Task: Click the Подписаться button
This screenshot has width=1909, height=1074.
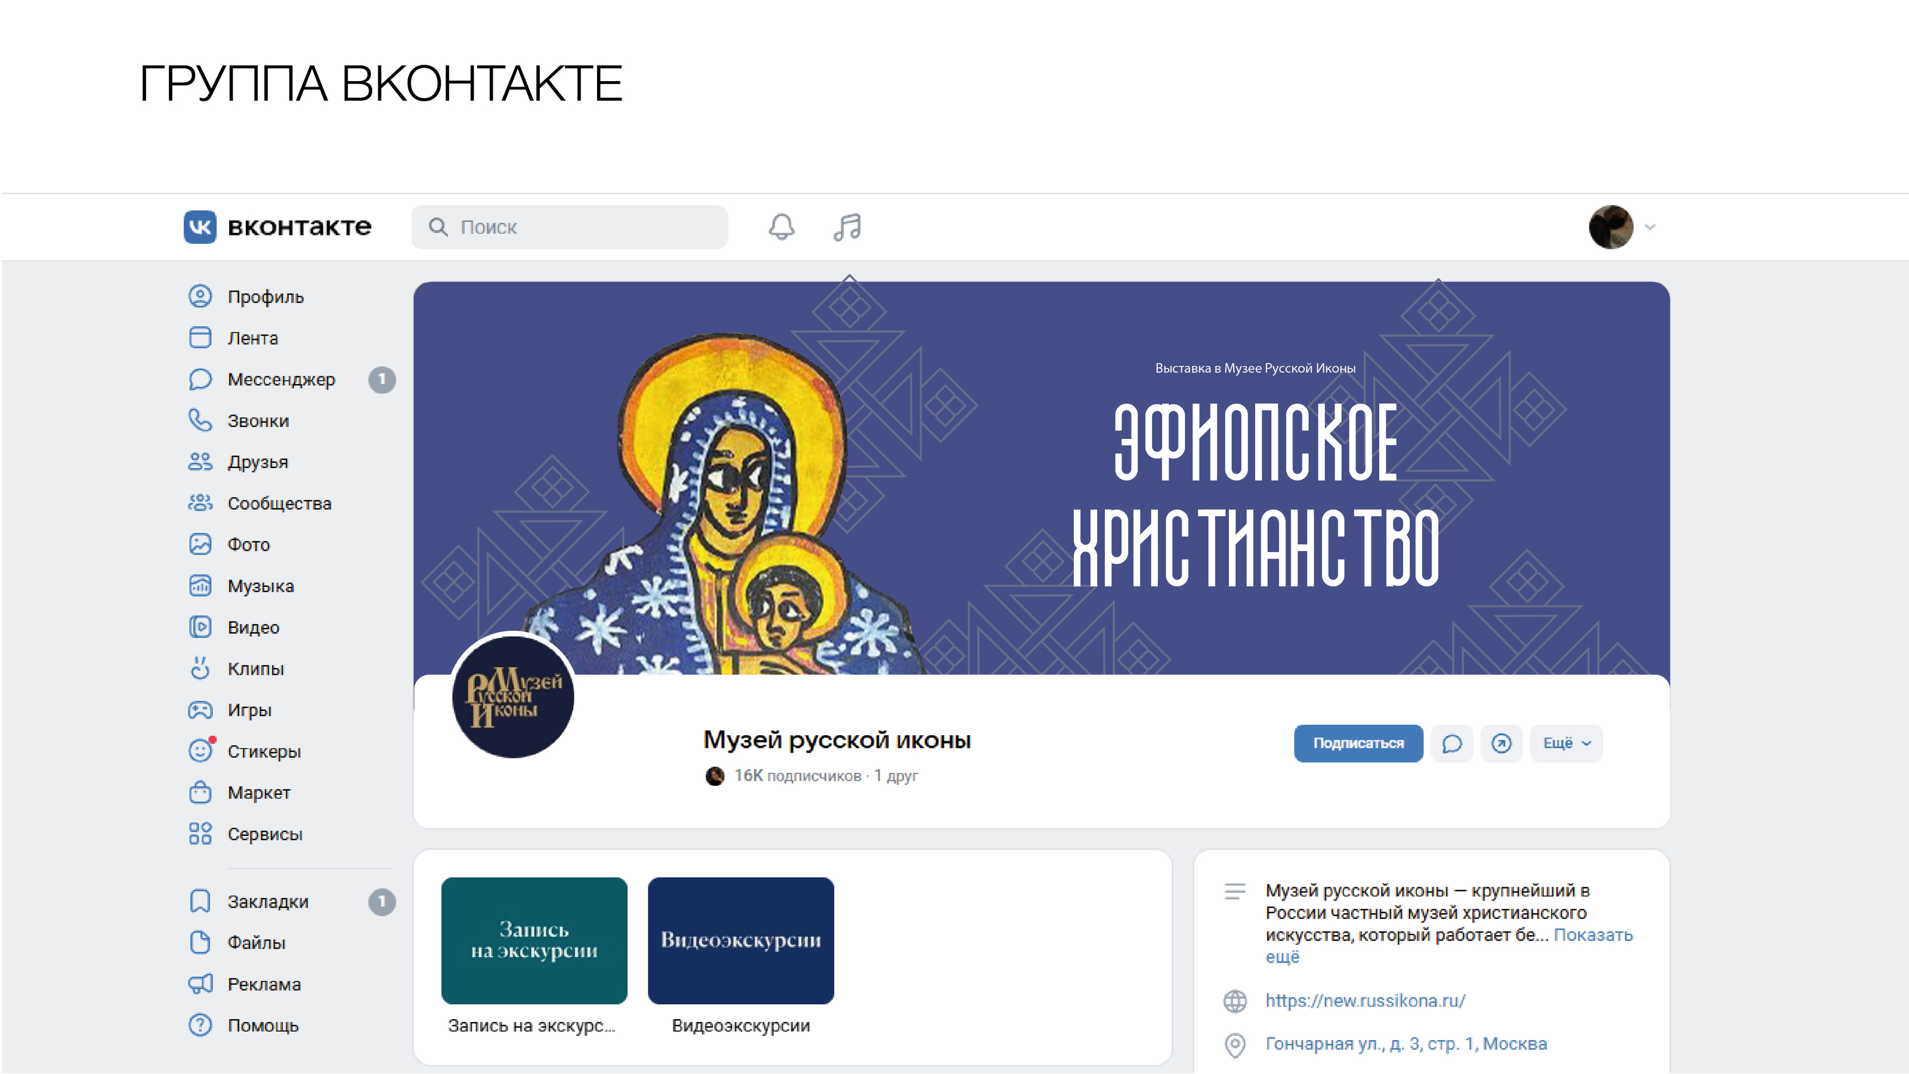Action: [x=1358, y=743]
